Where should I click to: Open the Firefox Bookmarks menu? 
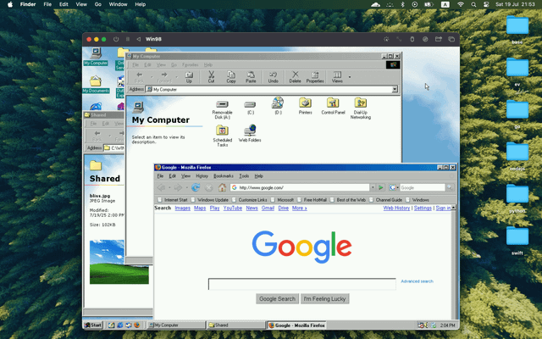(x=224, y=176)
